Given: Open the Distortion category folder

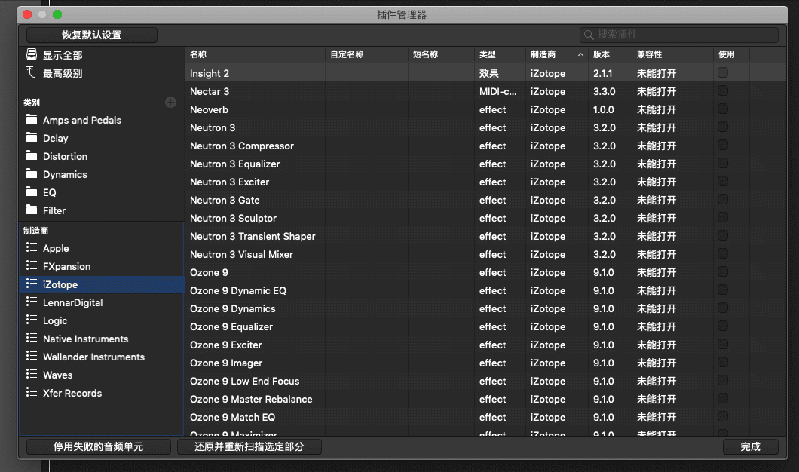Looking at the screenshot, I should pyautogui.click(x=32, y=156).
